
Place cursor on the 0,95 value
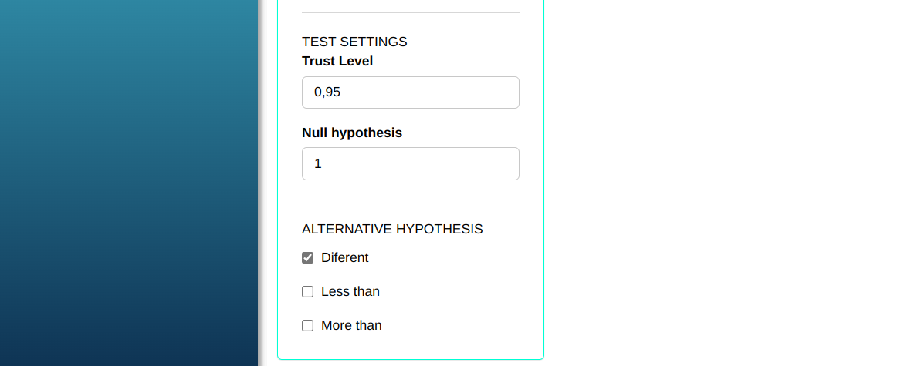pos(327,92)
